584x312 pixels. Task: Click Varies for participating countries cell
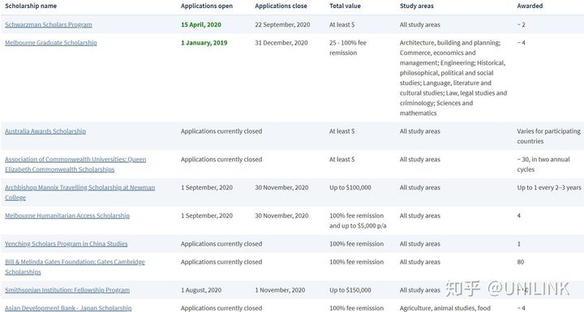pyautogui.click(x=548, y=136)
